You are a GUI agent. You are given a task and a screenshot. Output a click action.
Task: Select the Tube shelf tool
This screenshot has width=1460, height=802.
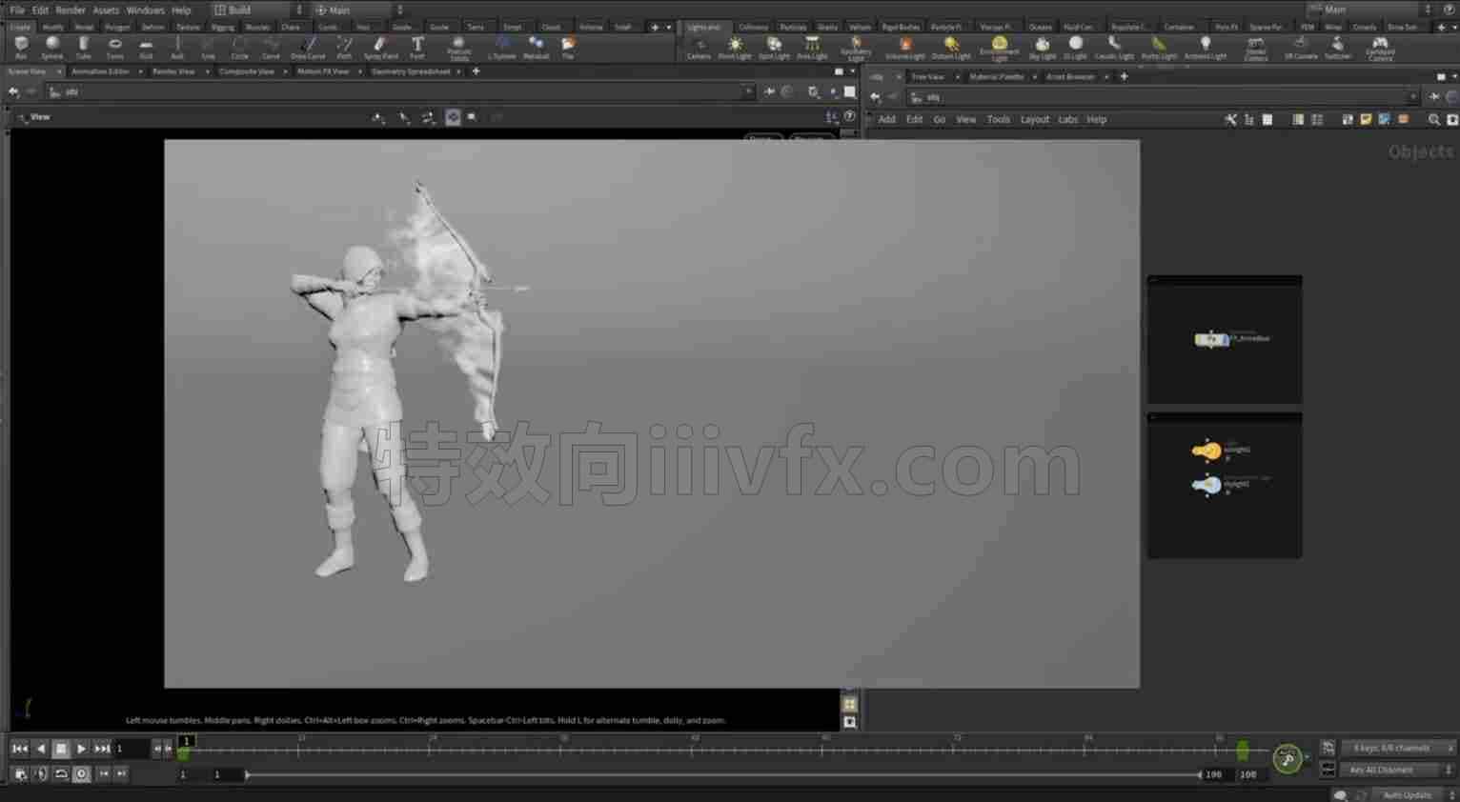[x=84, y=47]
